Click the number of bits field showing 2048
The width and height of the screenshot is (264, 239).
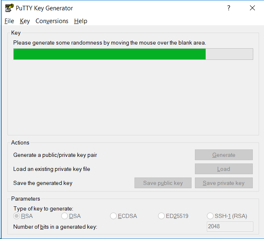[x=230, y=227]
